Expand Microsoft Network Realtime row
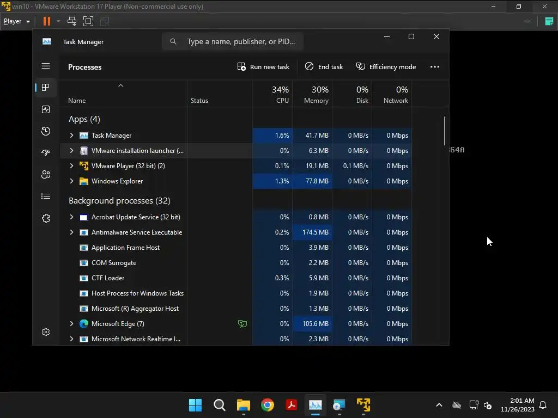 click(x=71, y=339)
